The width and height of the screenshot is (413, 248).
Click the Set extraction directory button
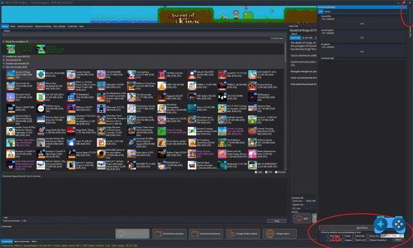169,234
